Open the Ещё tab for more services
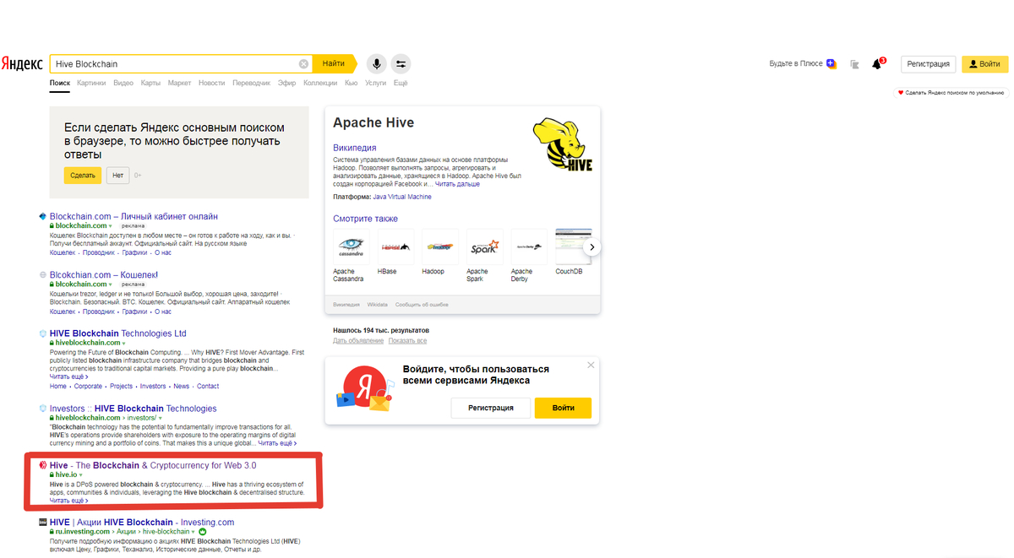This screenshot has width=1014, height=558. point(401,84)
